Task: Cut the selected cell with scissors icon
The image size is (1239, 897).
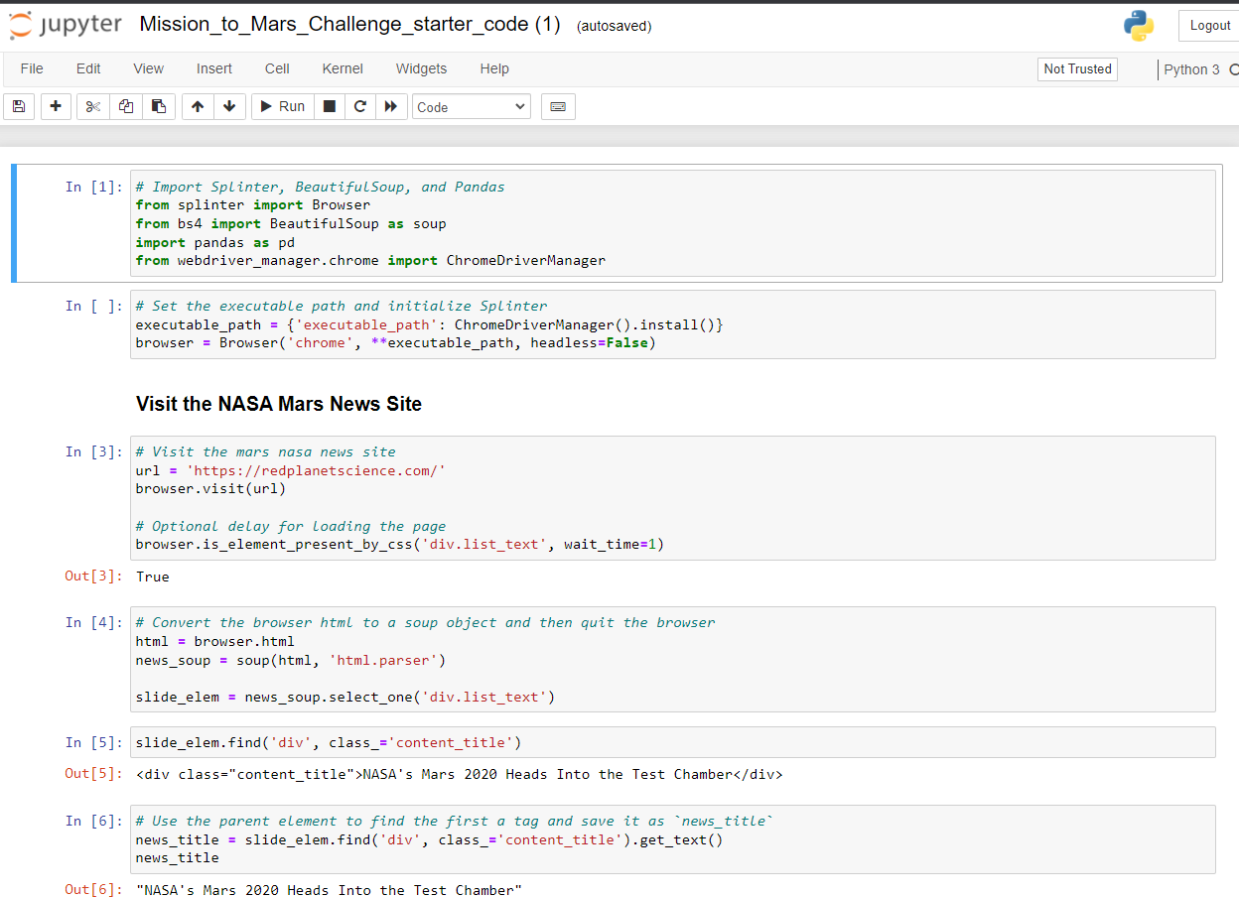Action: [90, 106]
